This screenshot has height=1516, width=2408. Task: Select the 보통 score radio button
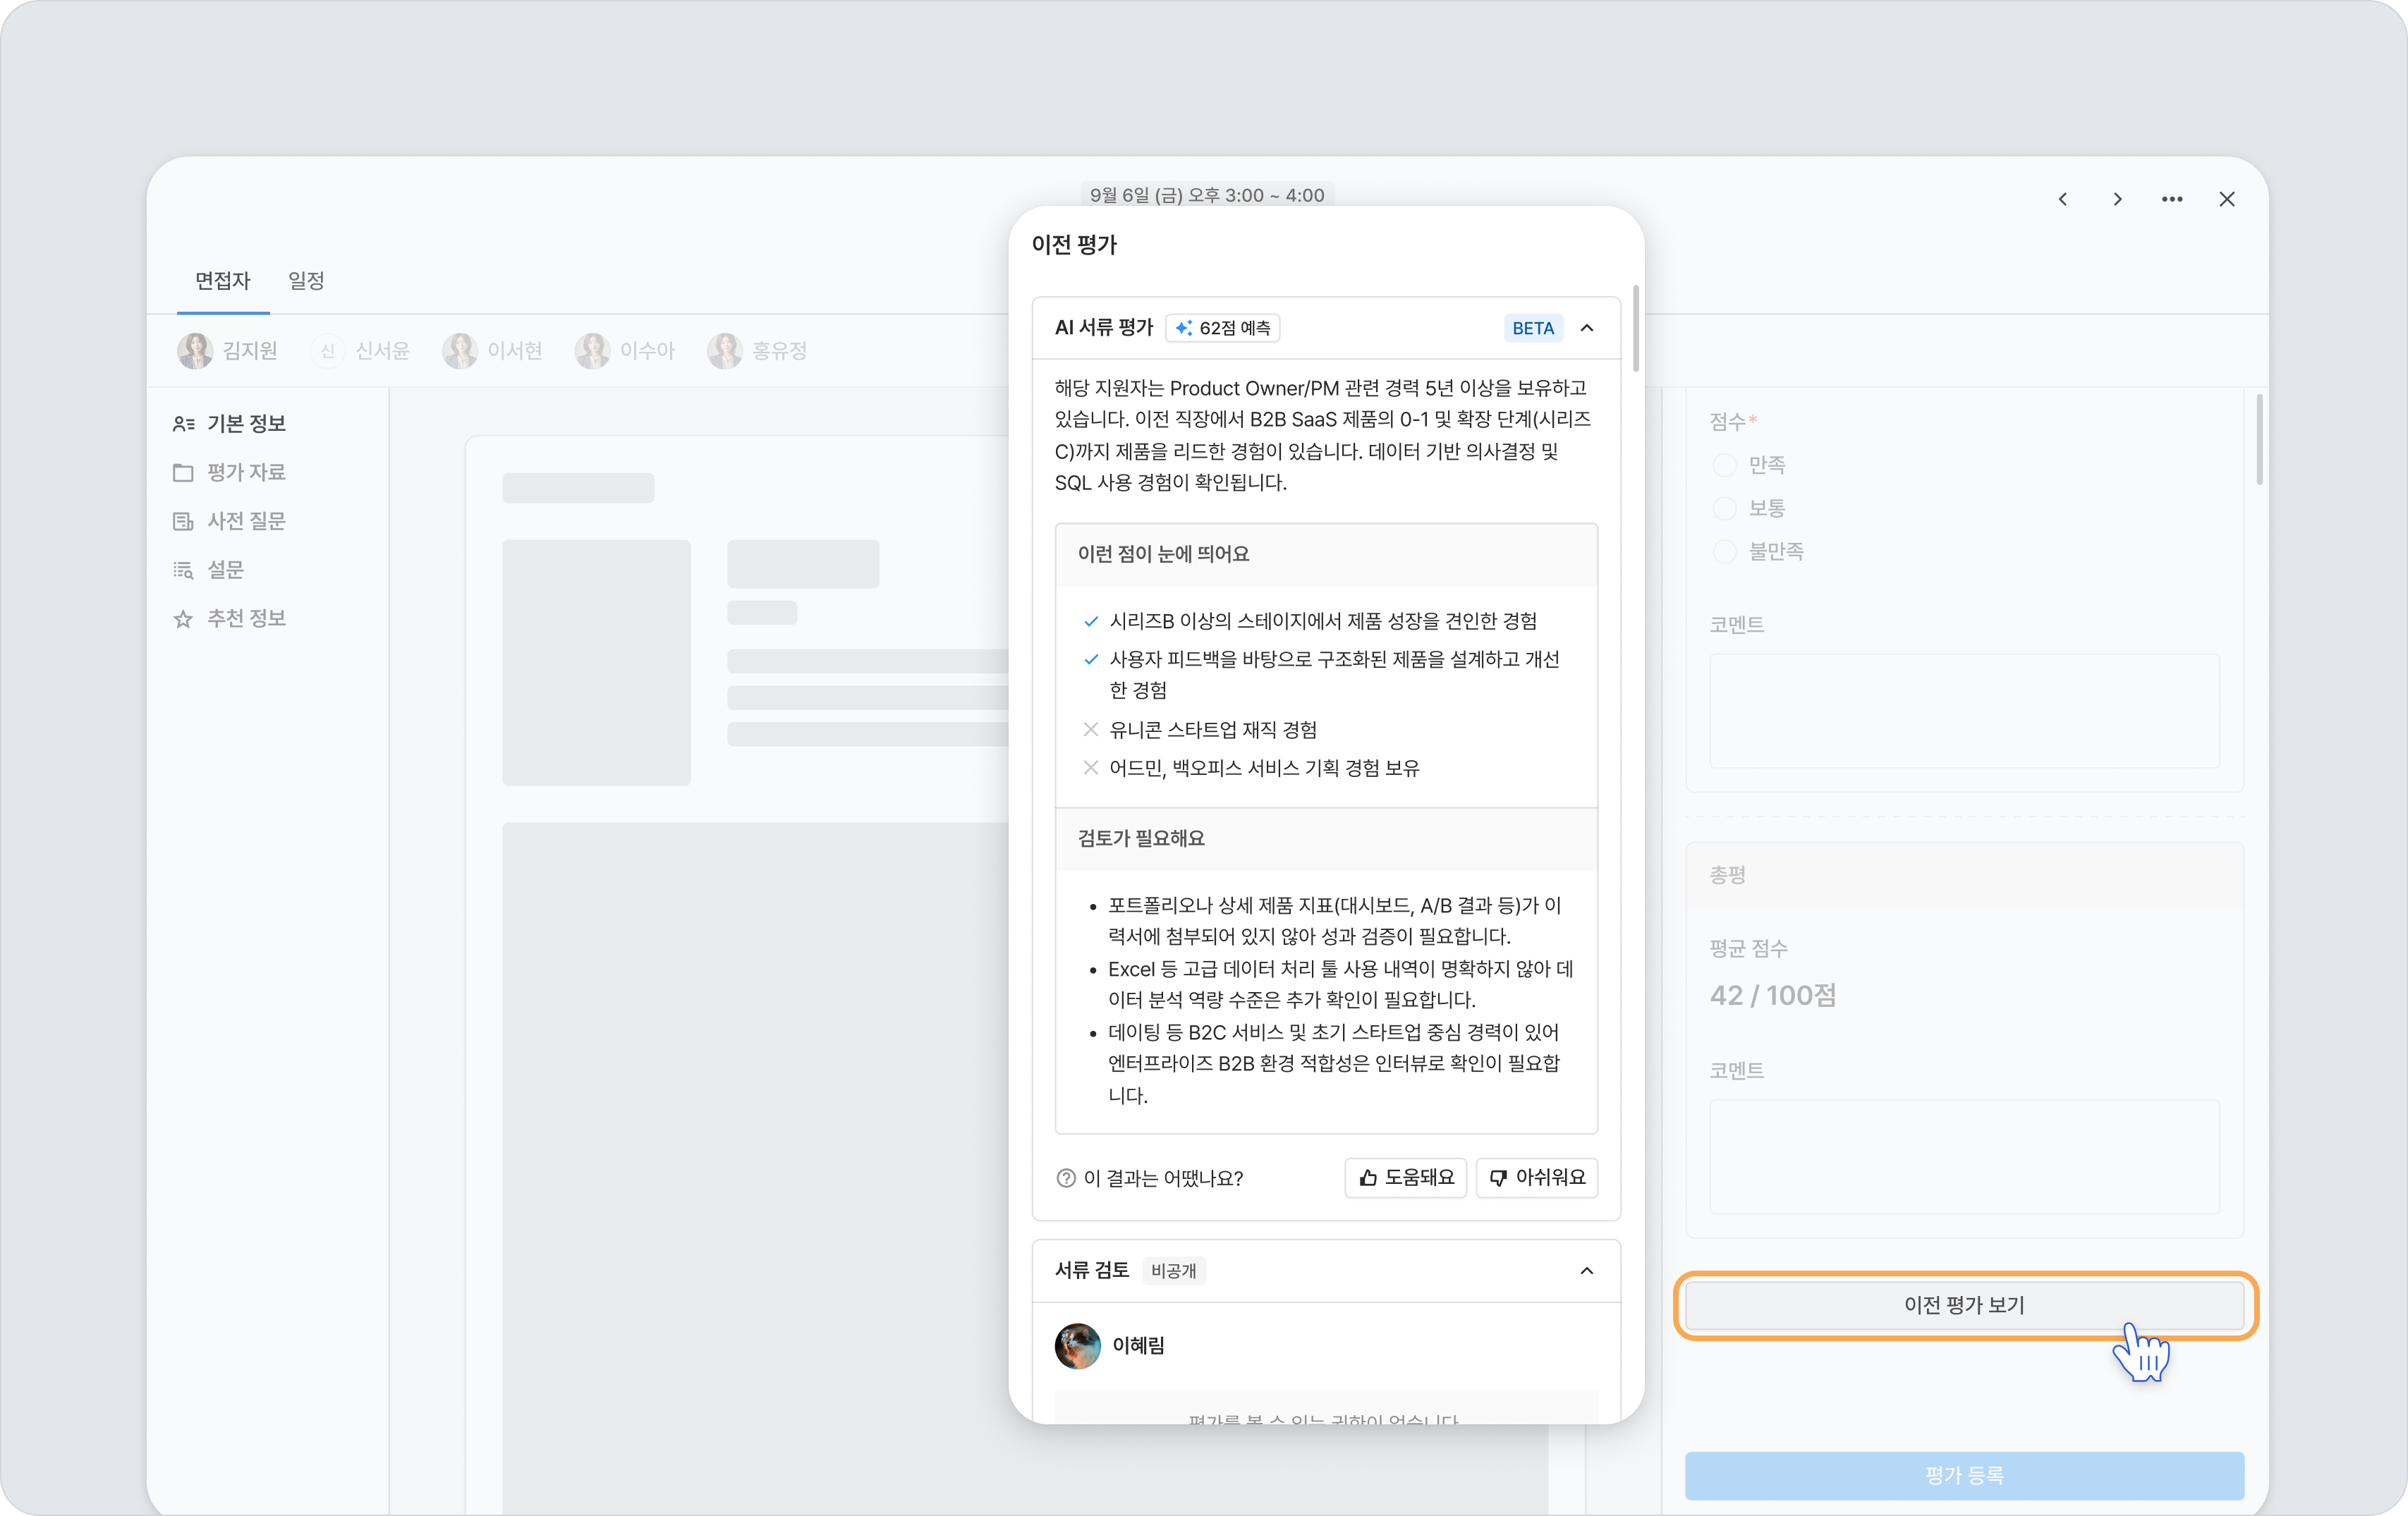[1724, 508]
